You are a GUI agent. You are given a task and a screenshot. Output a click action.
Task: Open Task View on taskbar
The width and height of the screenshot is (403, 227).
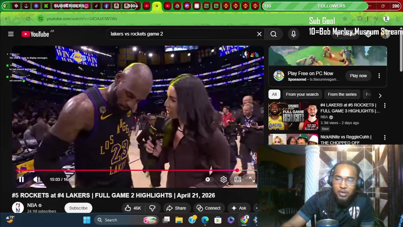click(167, 220)
